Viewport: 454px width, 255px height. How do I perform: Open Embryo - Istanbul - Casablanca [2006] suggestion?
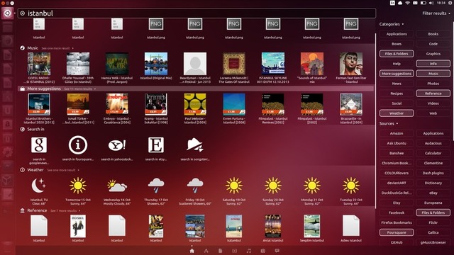click(117, 104)
